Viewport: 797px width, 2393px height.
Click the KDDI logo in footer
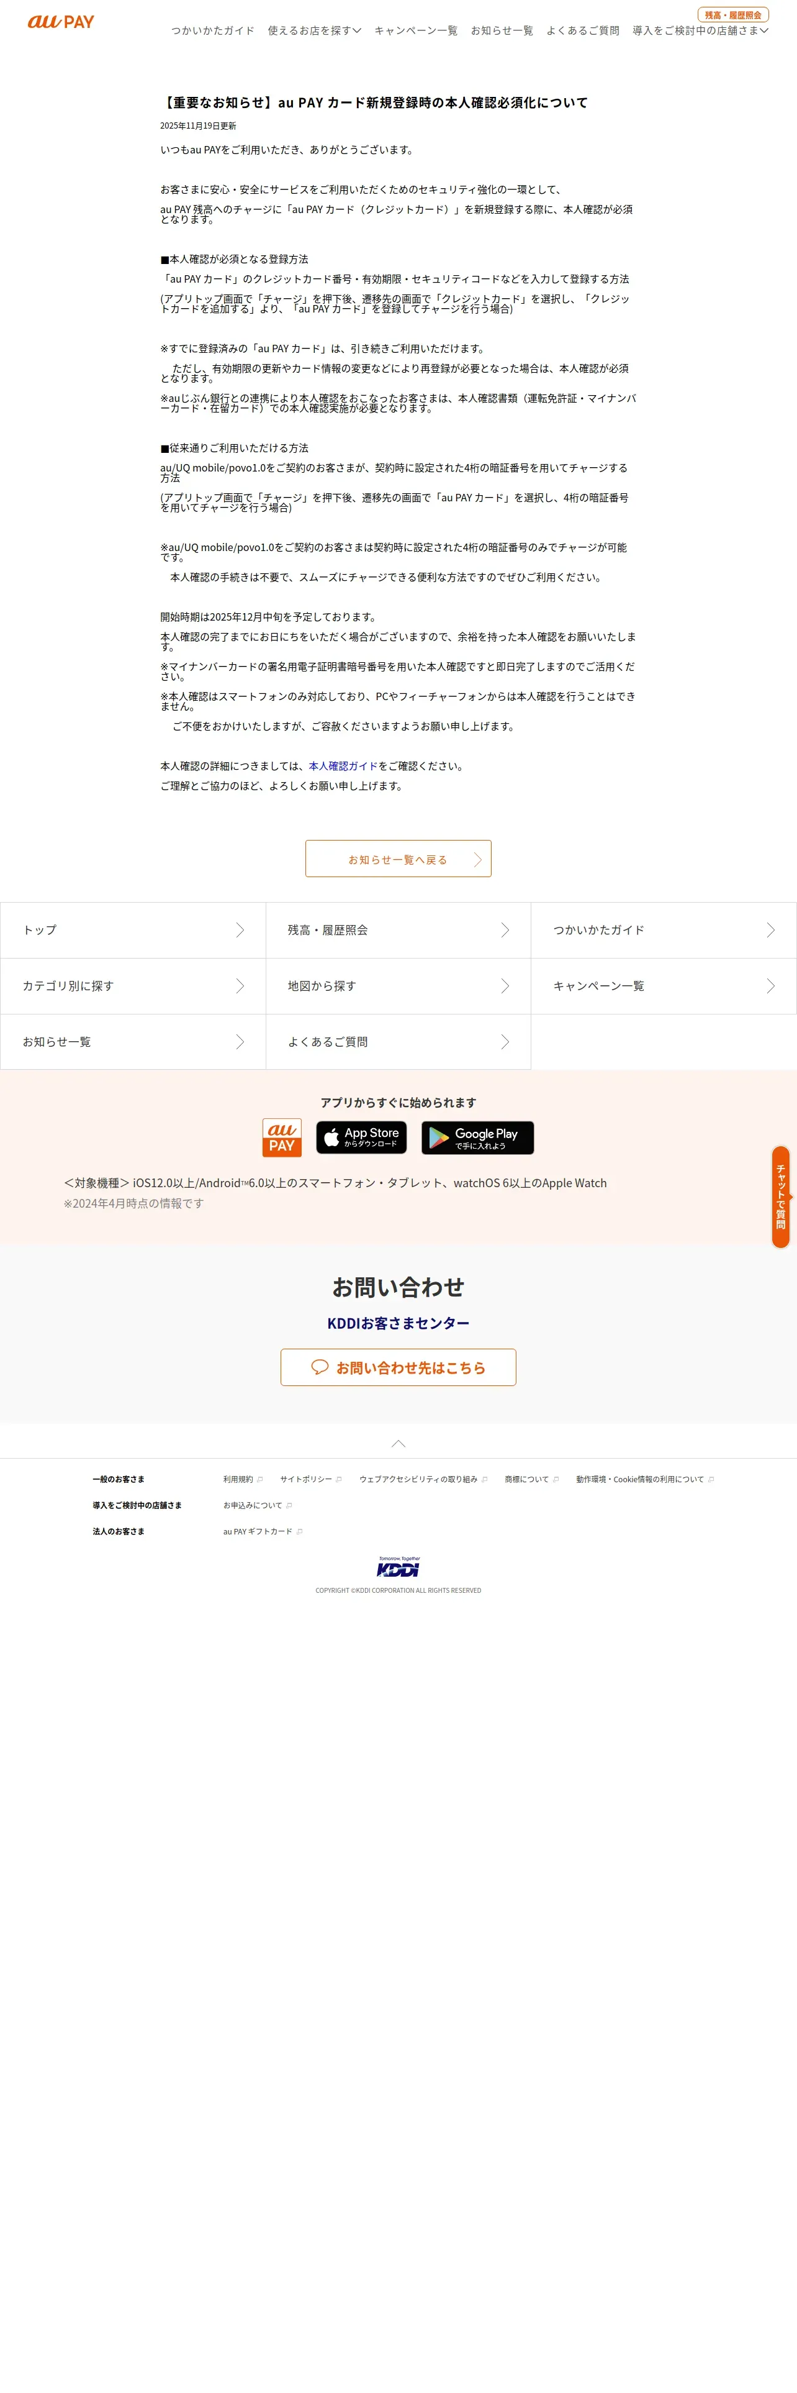point(398,1567)
